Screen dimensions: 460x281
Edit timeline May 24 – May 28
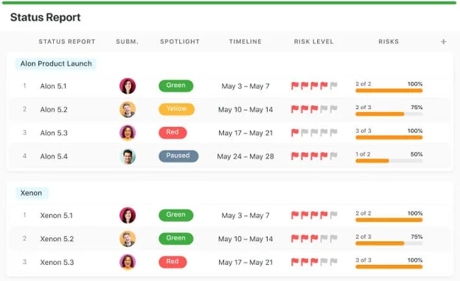click(245, 156)
